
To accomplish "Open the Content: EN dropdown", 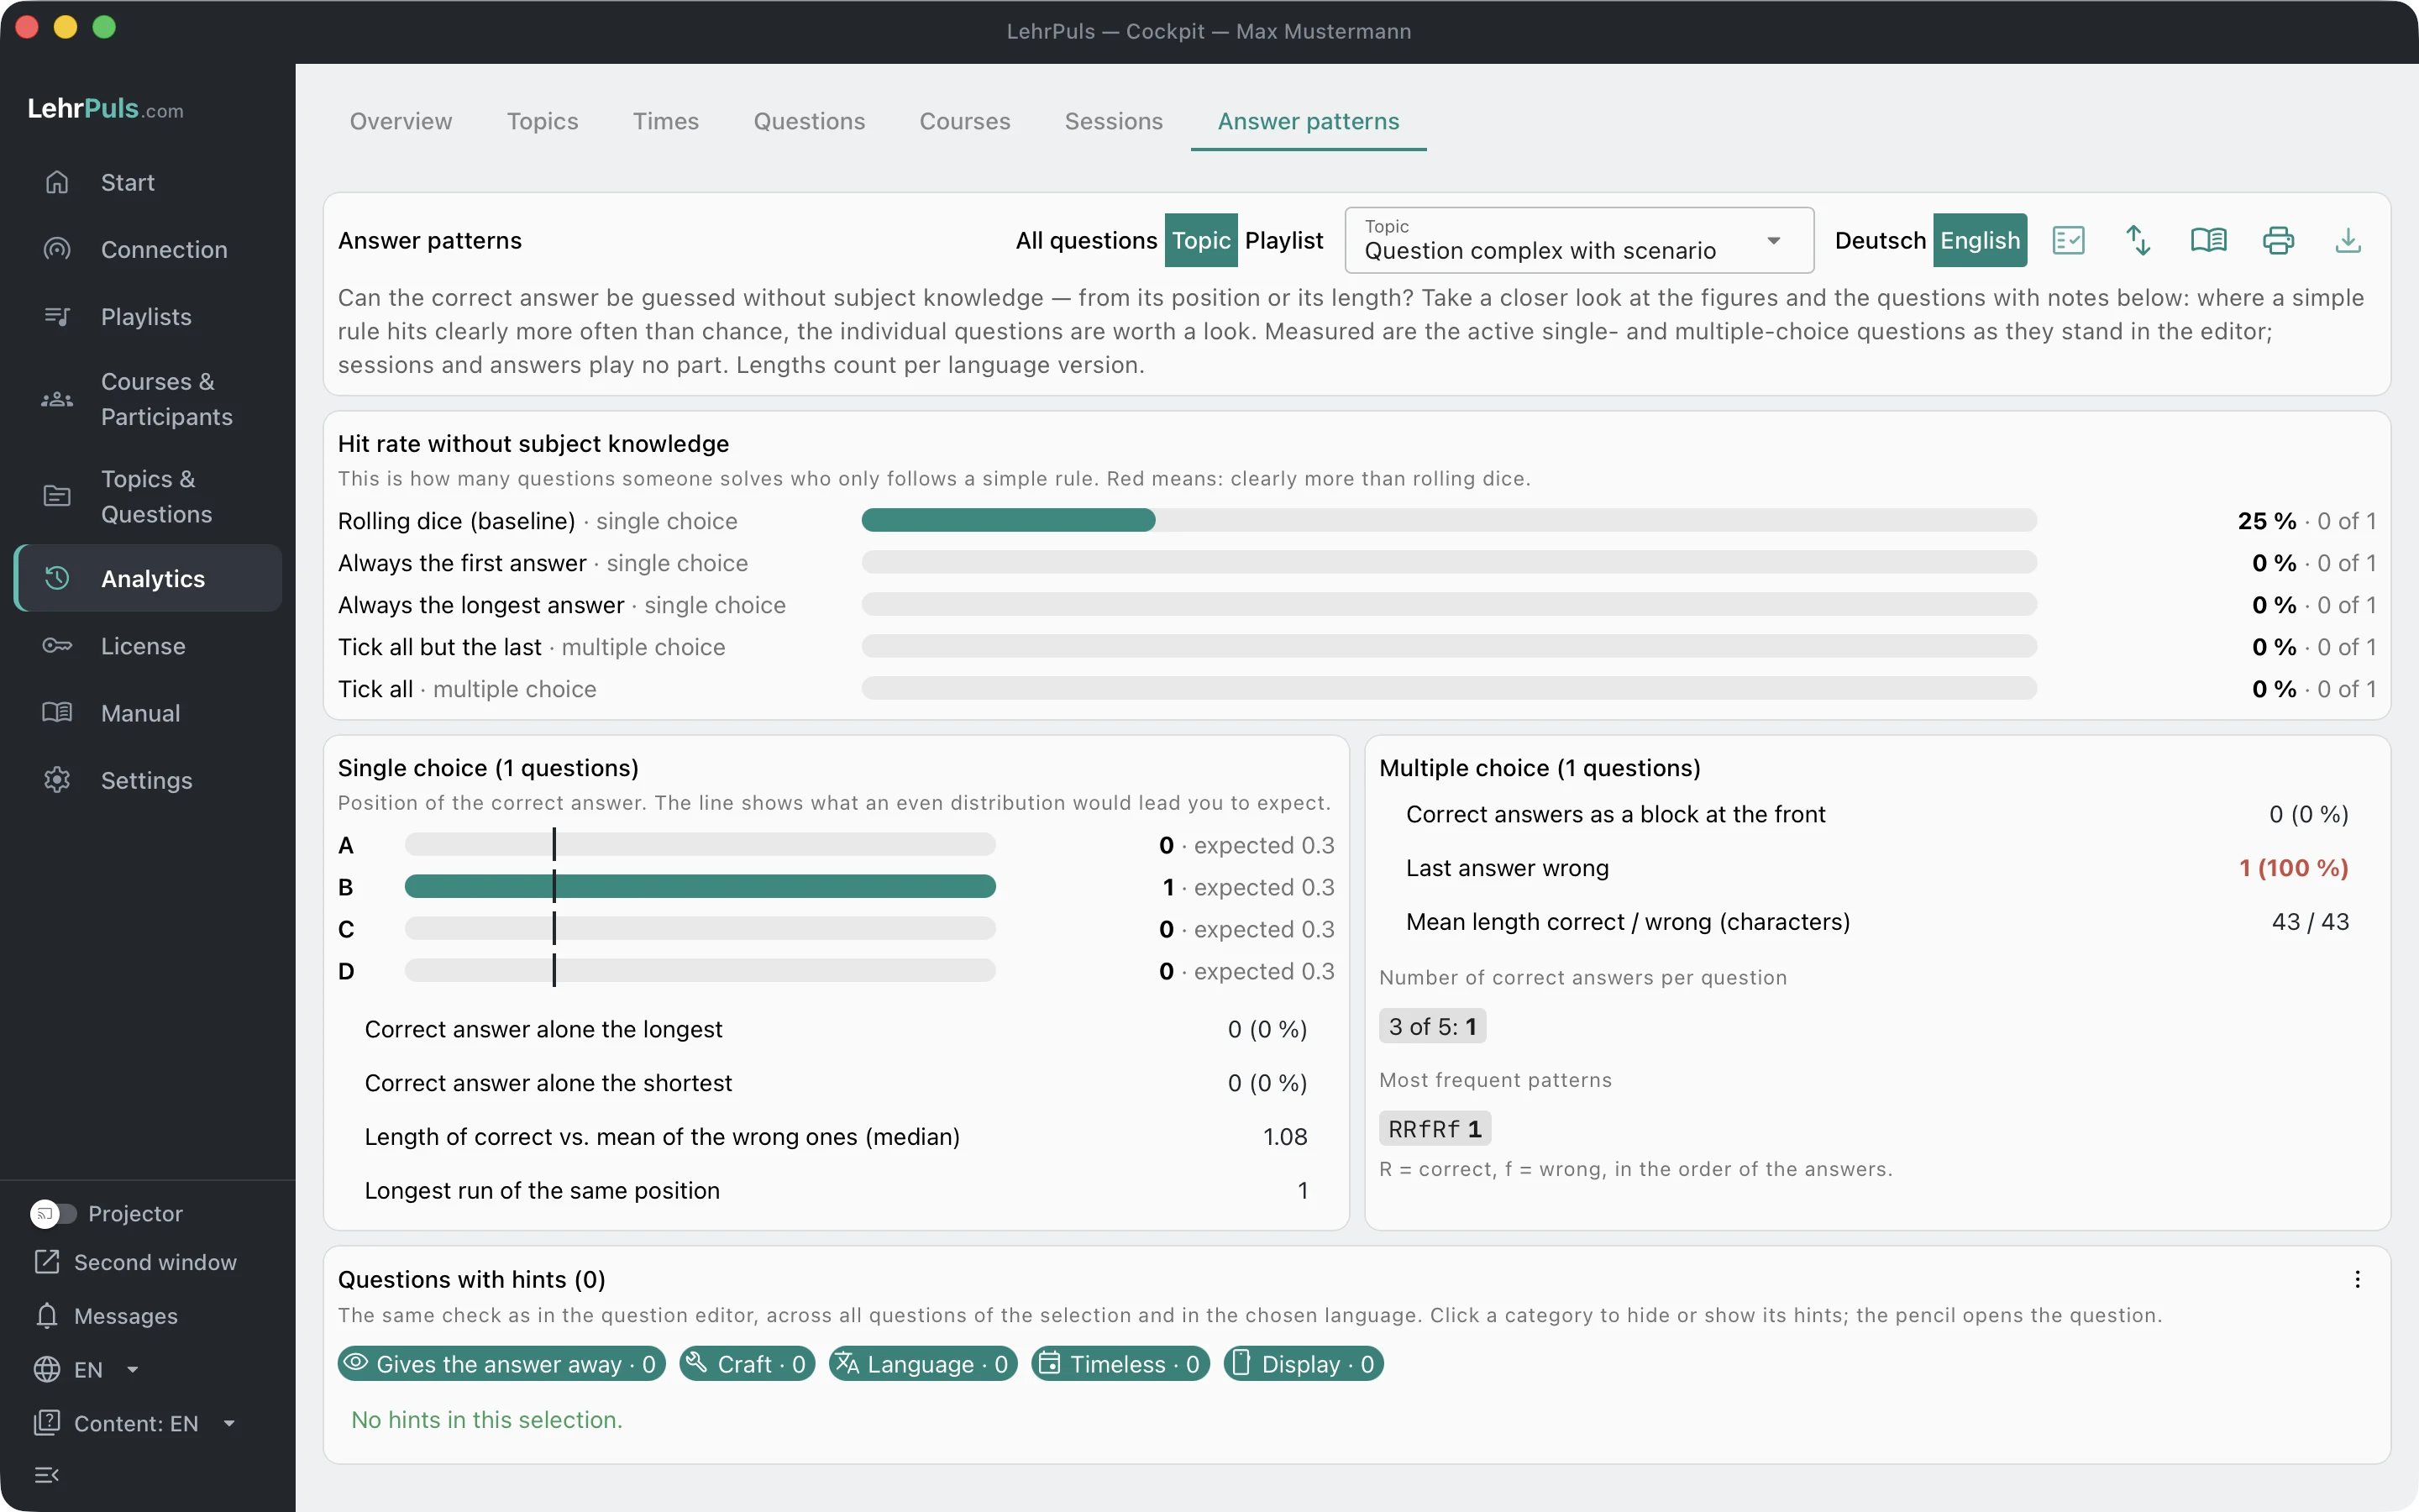I will pyautogui.click(x=135, y=1423).
